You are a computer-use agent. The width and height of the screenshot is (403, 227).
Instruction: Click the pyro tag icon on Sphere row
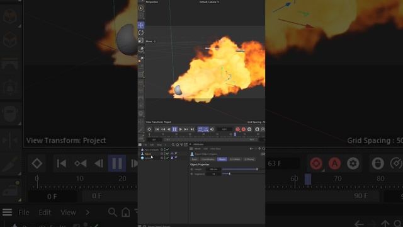(x=172, y=158)
